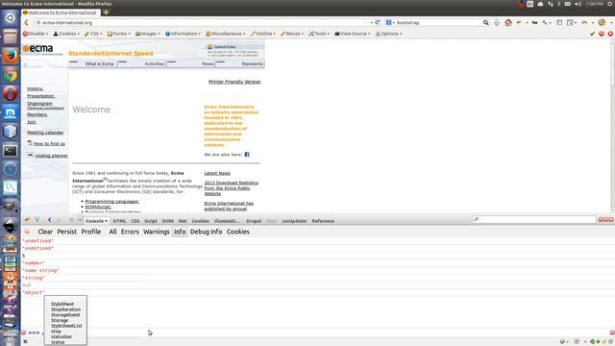Screen dimensions: 615x346
Task: Open the Disable menu in Web Developer toolbar
Action: coord(36,34)
